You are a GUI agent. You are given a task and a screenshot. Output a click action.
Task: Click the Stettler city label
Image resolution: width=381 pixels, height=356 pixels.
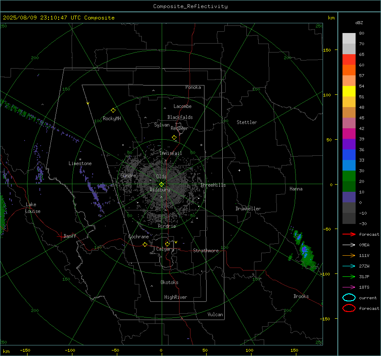coord(247,122)
